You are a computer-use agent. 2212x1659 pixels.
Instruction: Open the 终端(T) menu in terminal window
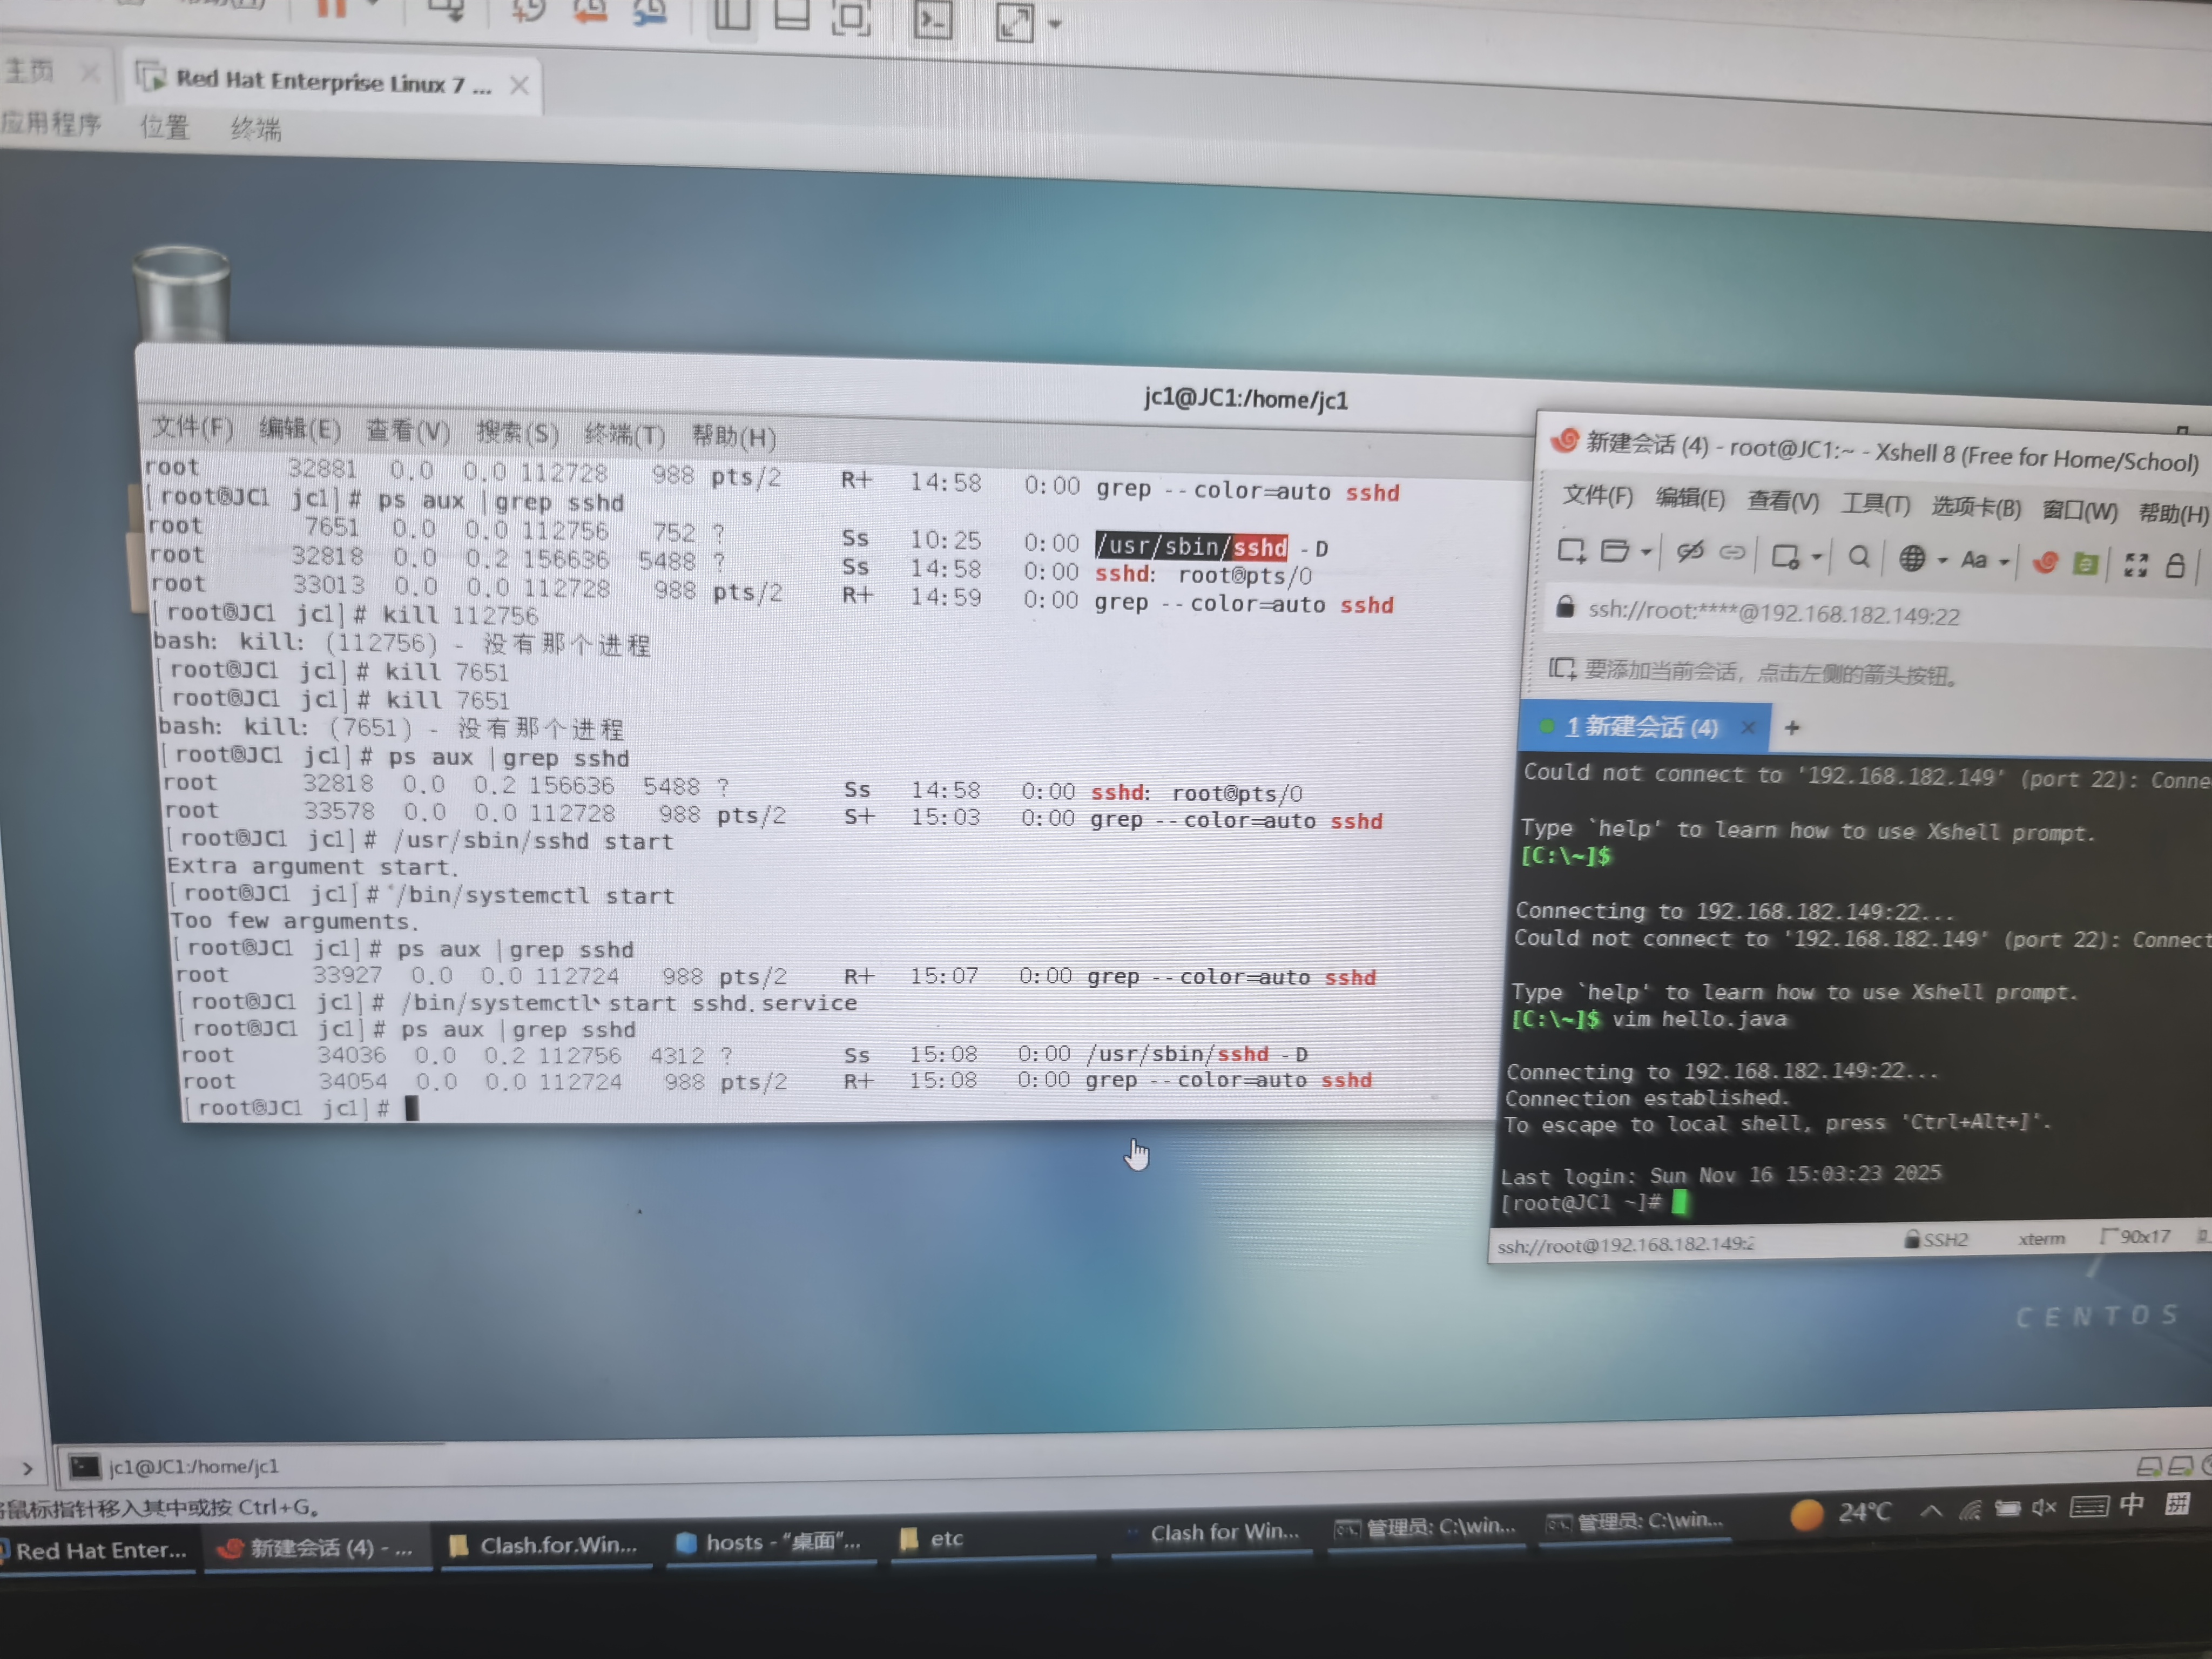pos(624,435)
